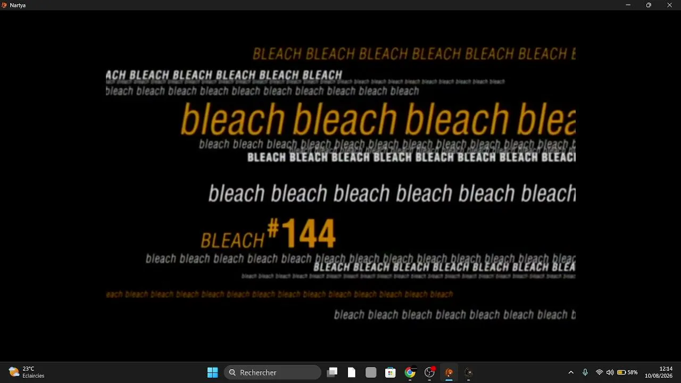Open Task View from the taskbar

(332, 372)
